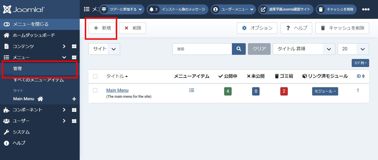The height and width of the screenshot is (160, 378).
Task: Open the サイト client dropdown
Action: [104, 49]
